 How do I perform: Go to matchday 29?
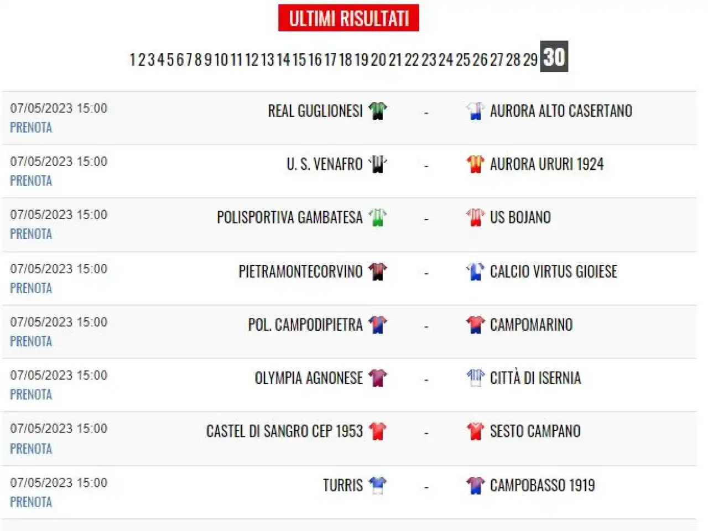click(x=530, y=60)
